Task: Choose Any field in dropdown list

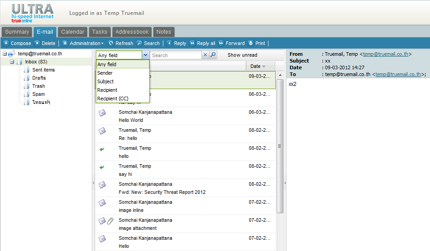Action: (x=123, y=64)
